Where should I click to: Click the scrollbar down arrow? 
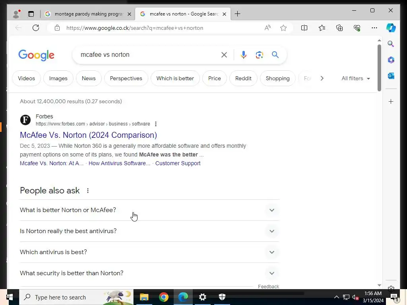click(x=379, y=285)
